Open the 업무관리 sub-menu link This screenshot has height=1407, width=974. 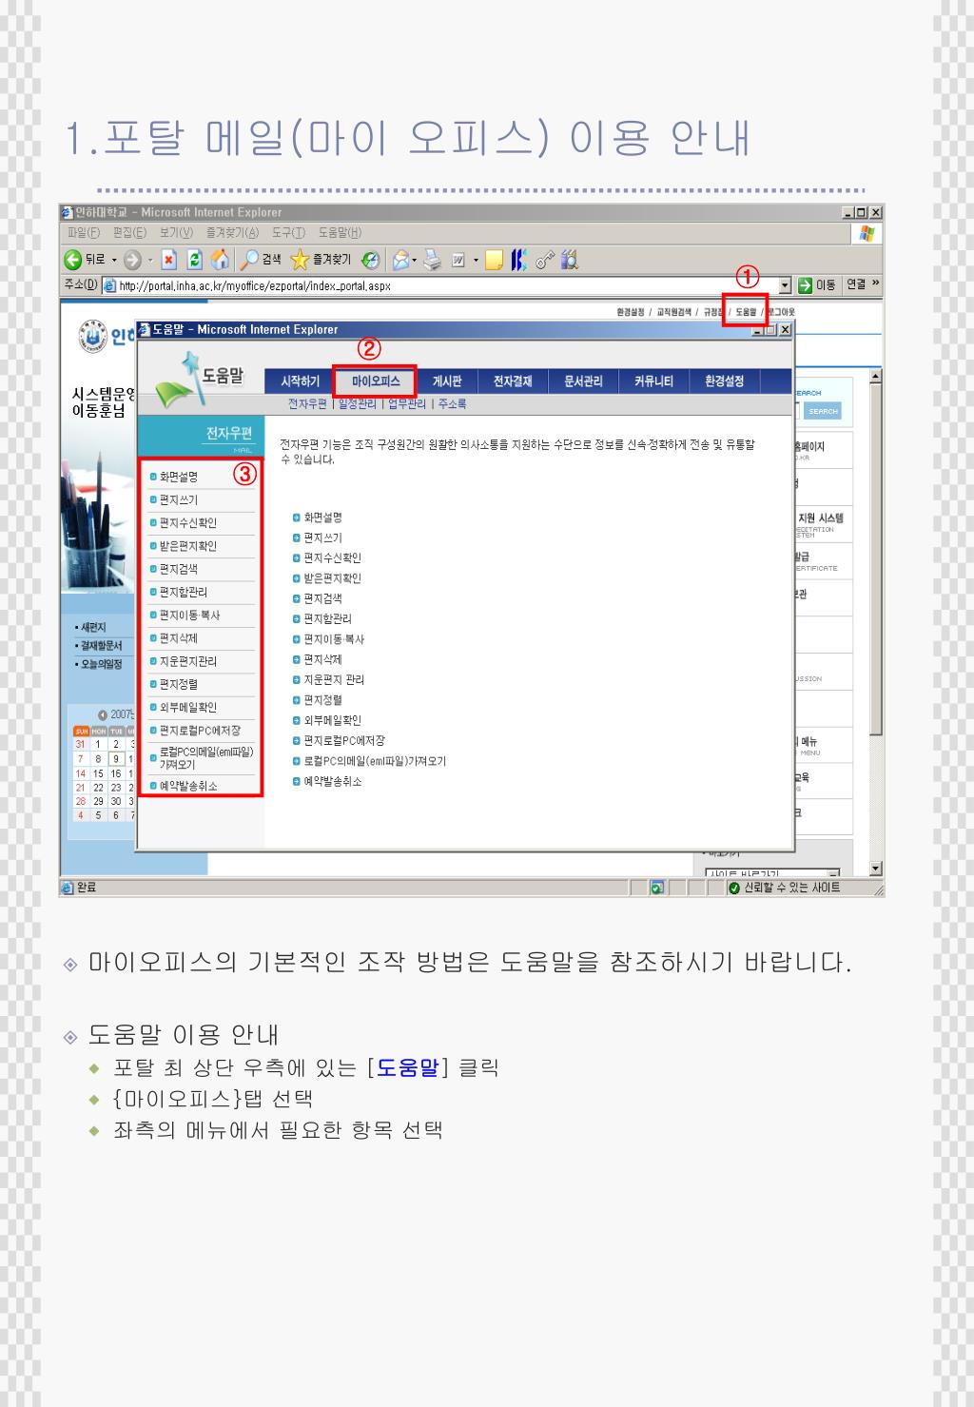[x=407, y=404]
